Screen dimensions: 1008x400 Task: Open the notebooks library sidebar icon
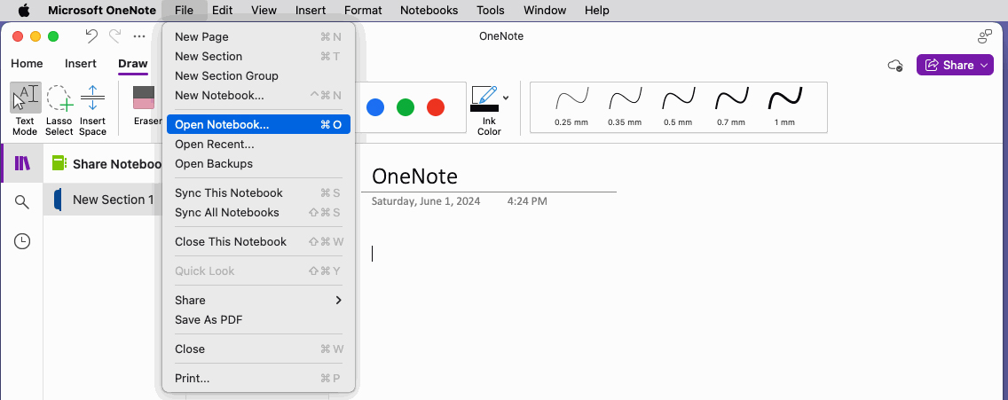[x=22, y=163]
